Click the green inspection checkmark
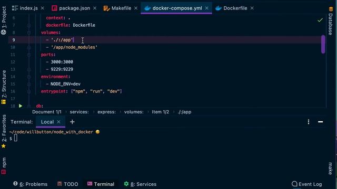Viewport: 337px width, 189px height. (320, 20)
